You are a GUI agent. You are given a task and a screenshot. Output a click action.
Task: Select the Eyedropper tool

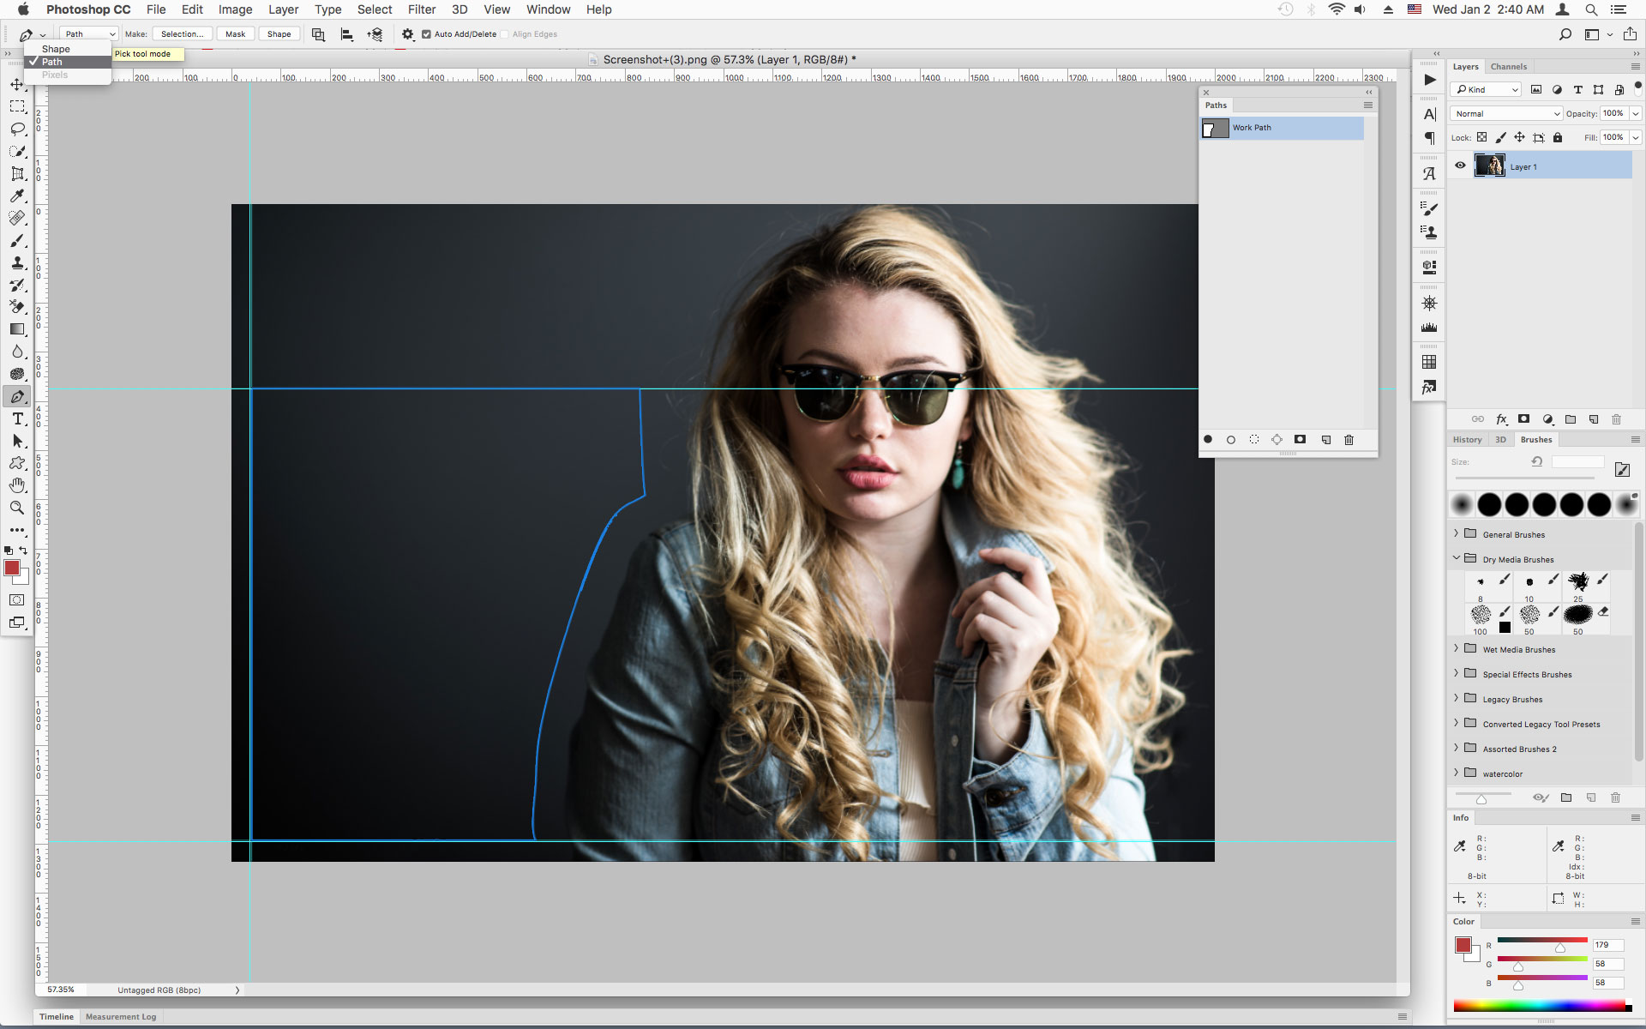tap(17, 196)
